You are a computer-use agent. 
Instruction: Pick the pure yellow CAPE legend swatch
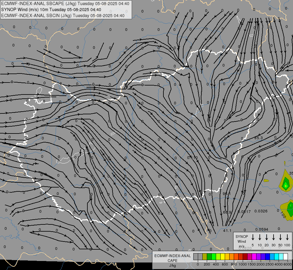[x=223, y=257]
